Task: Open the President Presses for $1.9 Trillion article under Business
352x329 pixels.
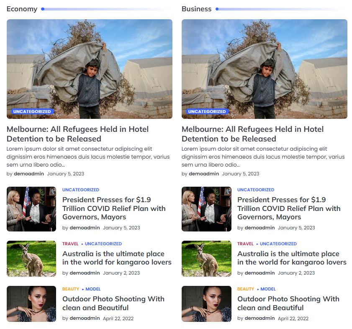Action: coord(289,208)
